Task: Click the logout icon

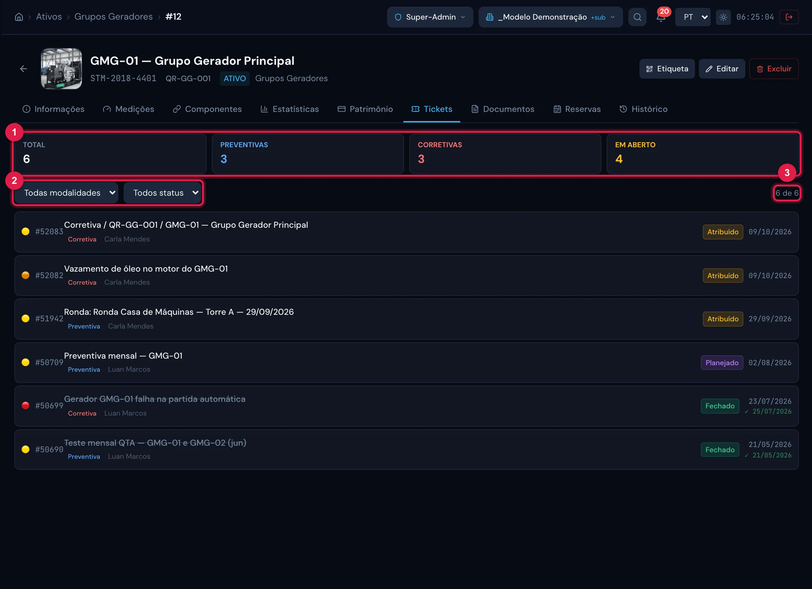Action: click(x=789, y=17)
